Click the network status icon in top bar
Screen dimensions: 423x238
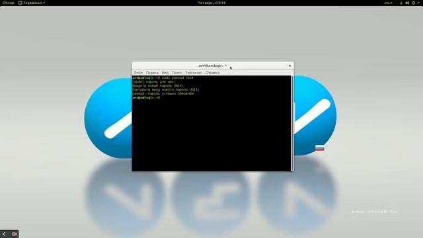[x=401, y=3]
